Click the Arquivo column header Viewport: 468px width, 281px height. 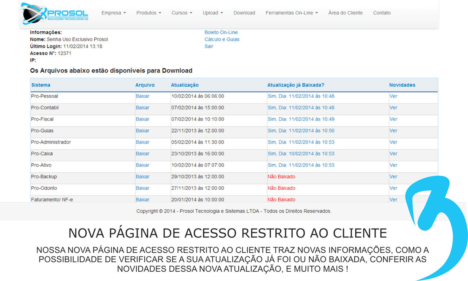point(145,85)
